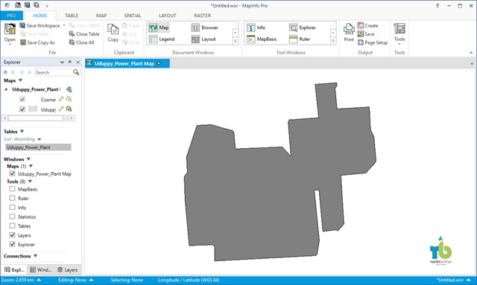Switch to the Layers bottom panel tab
This screenshot has height=285, width=477.
(68, 269)
